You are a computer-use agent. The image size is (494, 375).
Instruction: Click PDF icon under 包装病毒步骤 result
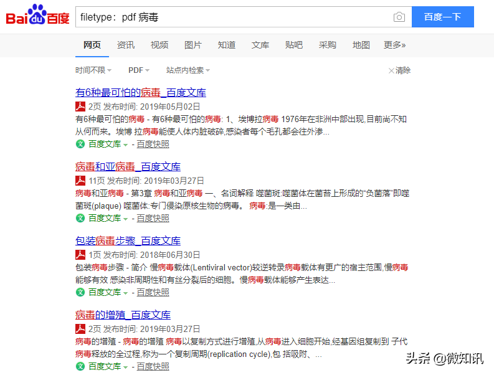click(80, 255)
